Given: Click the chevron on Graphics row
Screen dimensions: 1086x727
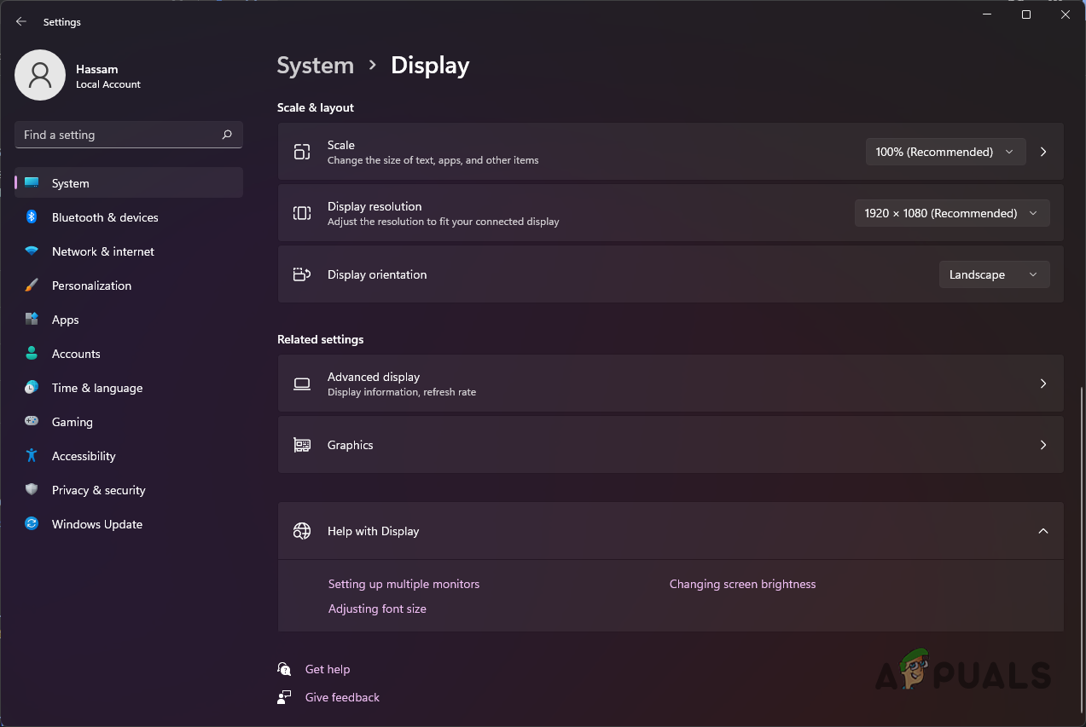Looking at the screenshot, I should [1043, 445].
